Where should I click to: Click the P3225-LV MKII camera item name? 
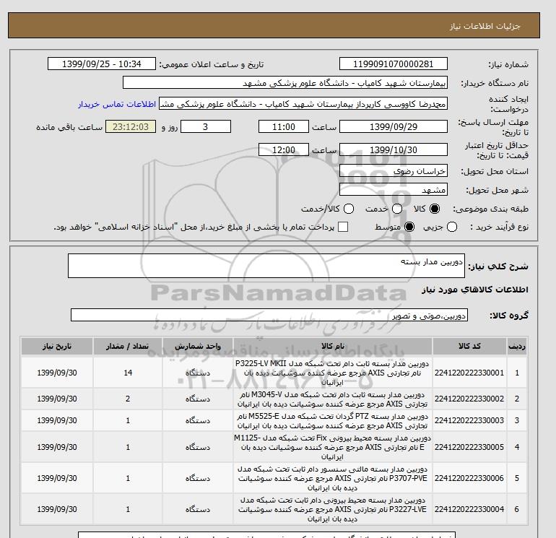[x=333, y=373]
